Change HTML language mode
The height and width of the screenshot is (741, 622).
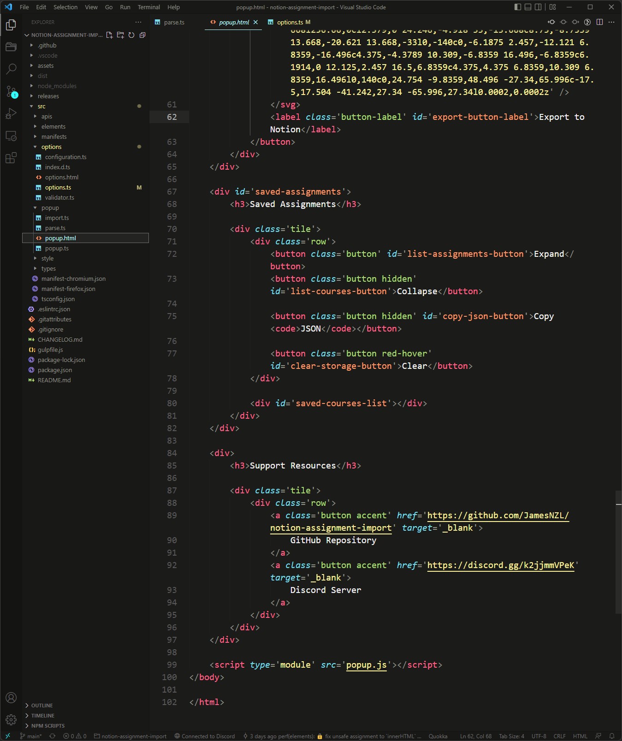tap(580, 736)
